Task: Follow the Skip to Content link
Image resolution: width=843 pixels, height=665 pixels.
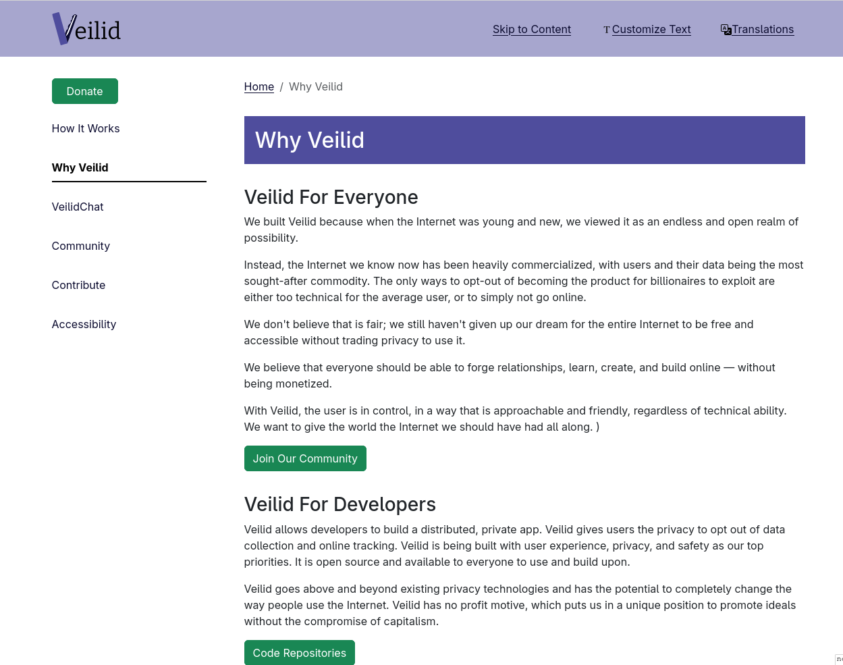Action: tap(531, 29)
